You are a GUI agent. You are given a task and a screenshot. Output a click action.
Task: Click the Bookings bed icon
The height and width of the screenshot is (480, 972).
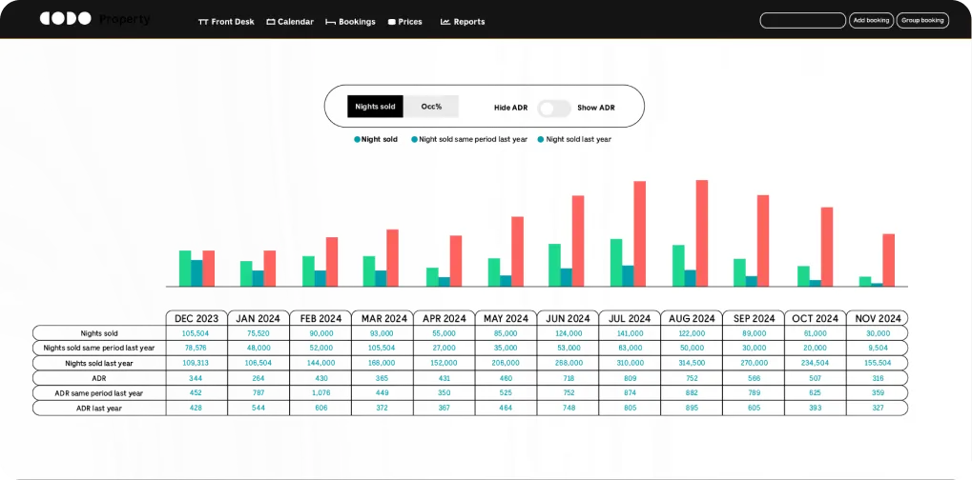[330, 22]
